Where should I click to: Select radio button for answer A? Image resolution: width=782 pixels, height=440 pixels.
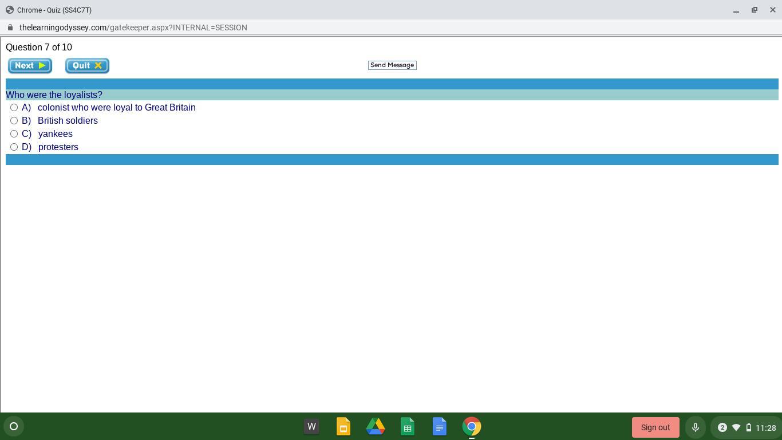click(x=14, y=107)
